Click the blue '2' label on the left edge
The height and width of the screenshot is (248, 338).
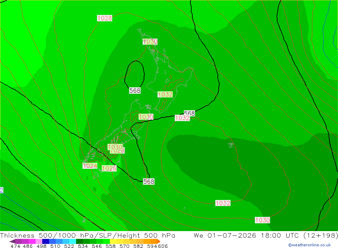[1, 190]
